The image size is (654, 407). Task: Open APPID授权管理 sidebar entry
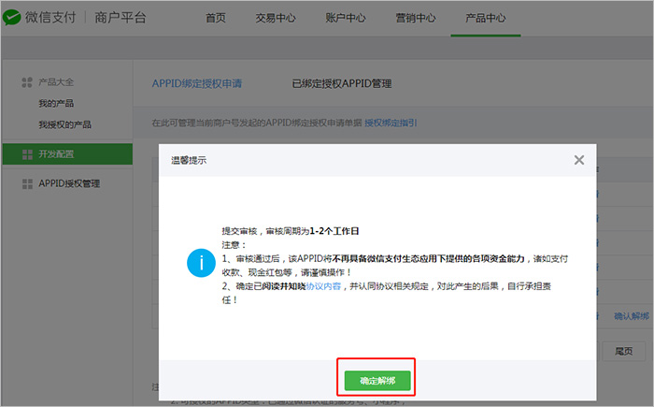point(69,184)
